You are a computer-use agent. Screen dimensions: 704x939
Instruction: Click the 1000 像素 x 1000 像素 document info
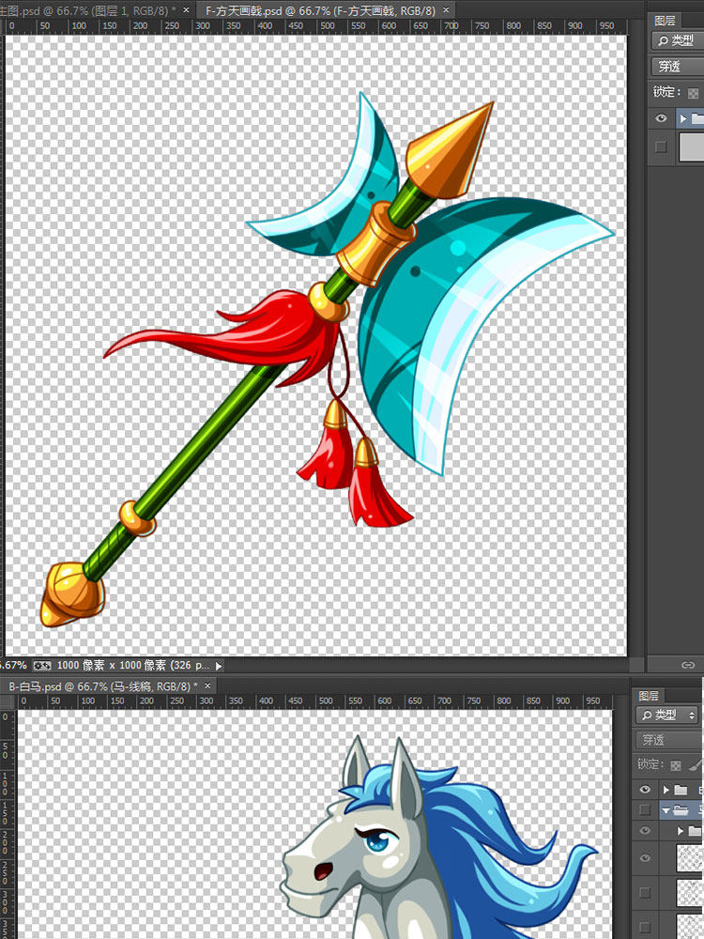(x=133, y=666)
